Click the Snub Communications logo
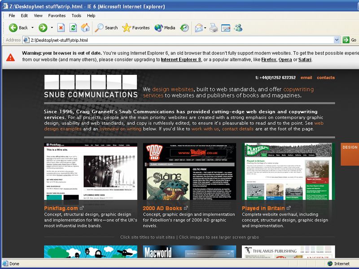The width and height of the screenshot is (359, 269). pos(91,87)
